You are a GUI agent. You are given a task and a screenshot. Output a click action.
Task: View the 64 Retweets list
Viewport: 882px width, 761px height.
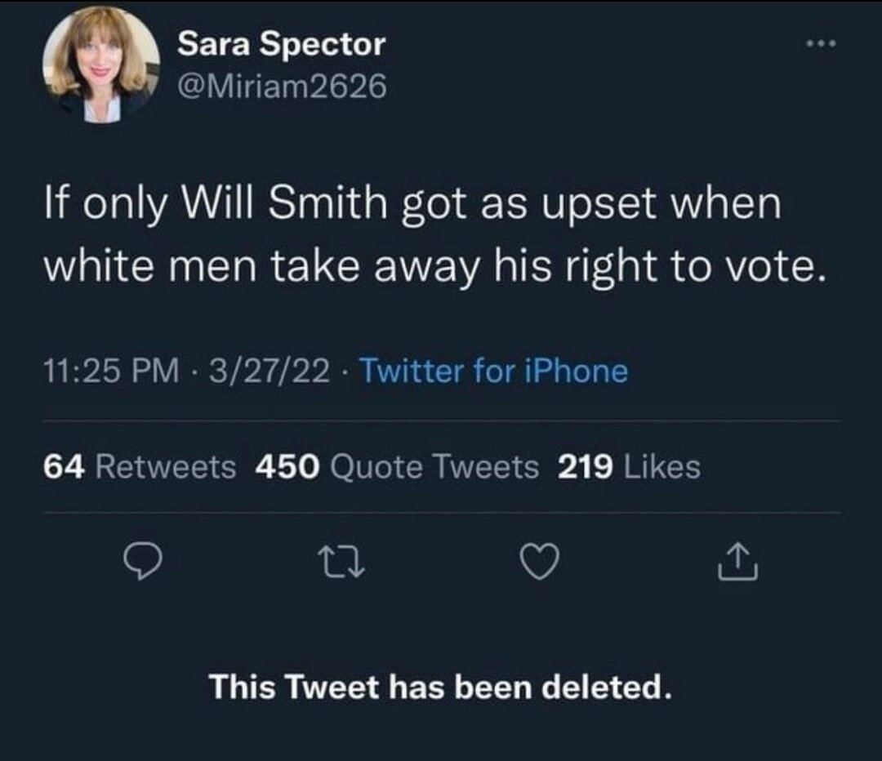[x=140, y=467]
